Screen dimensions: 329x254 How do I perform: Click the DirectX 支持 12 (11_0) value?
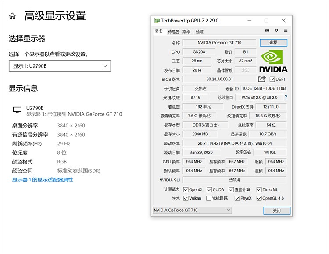coord(271,107)
